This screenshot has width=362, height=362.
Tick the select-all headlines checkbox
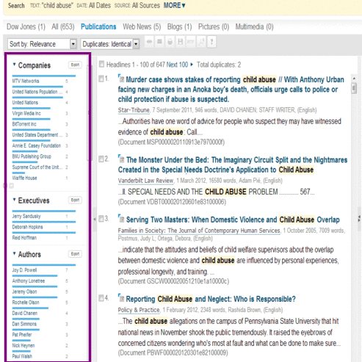point(101,64)
